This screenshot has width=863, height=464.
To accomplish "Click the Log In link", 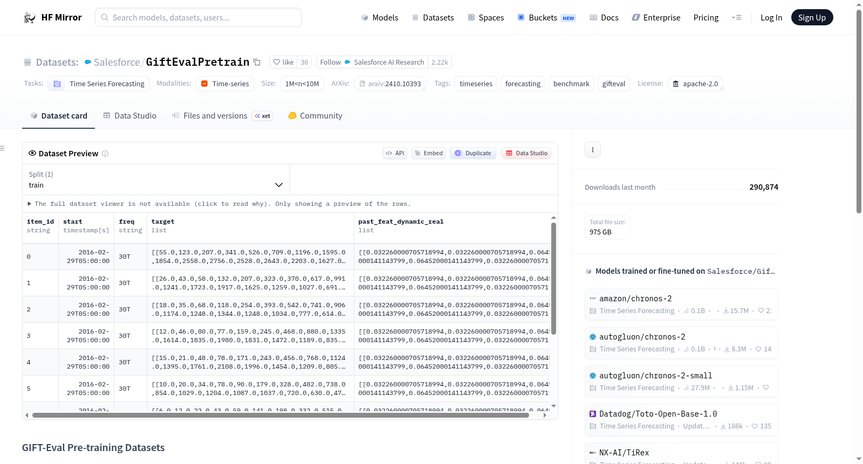I will click(771, 18).
